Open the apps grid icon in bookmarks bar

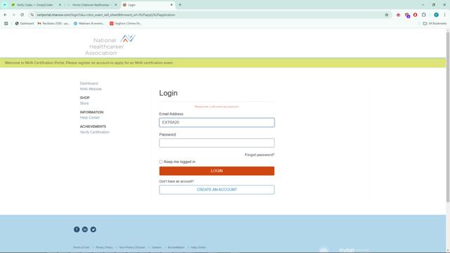point(6,23)
